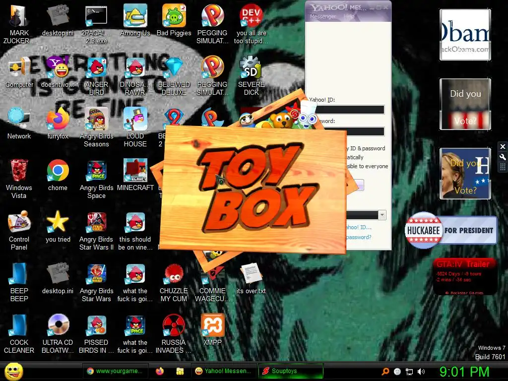508x381 pixels.
Task: Open the volume speaker tray icon
Action: pos(421,372)
